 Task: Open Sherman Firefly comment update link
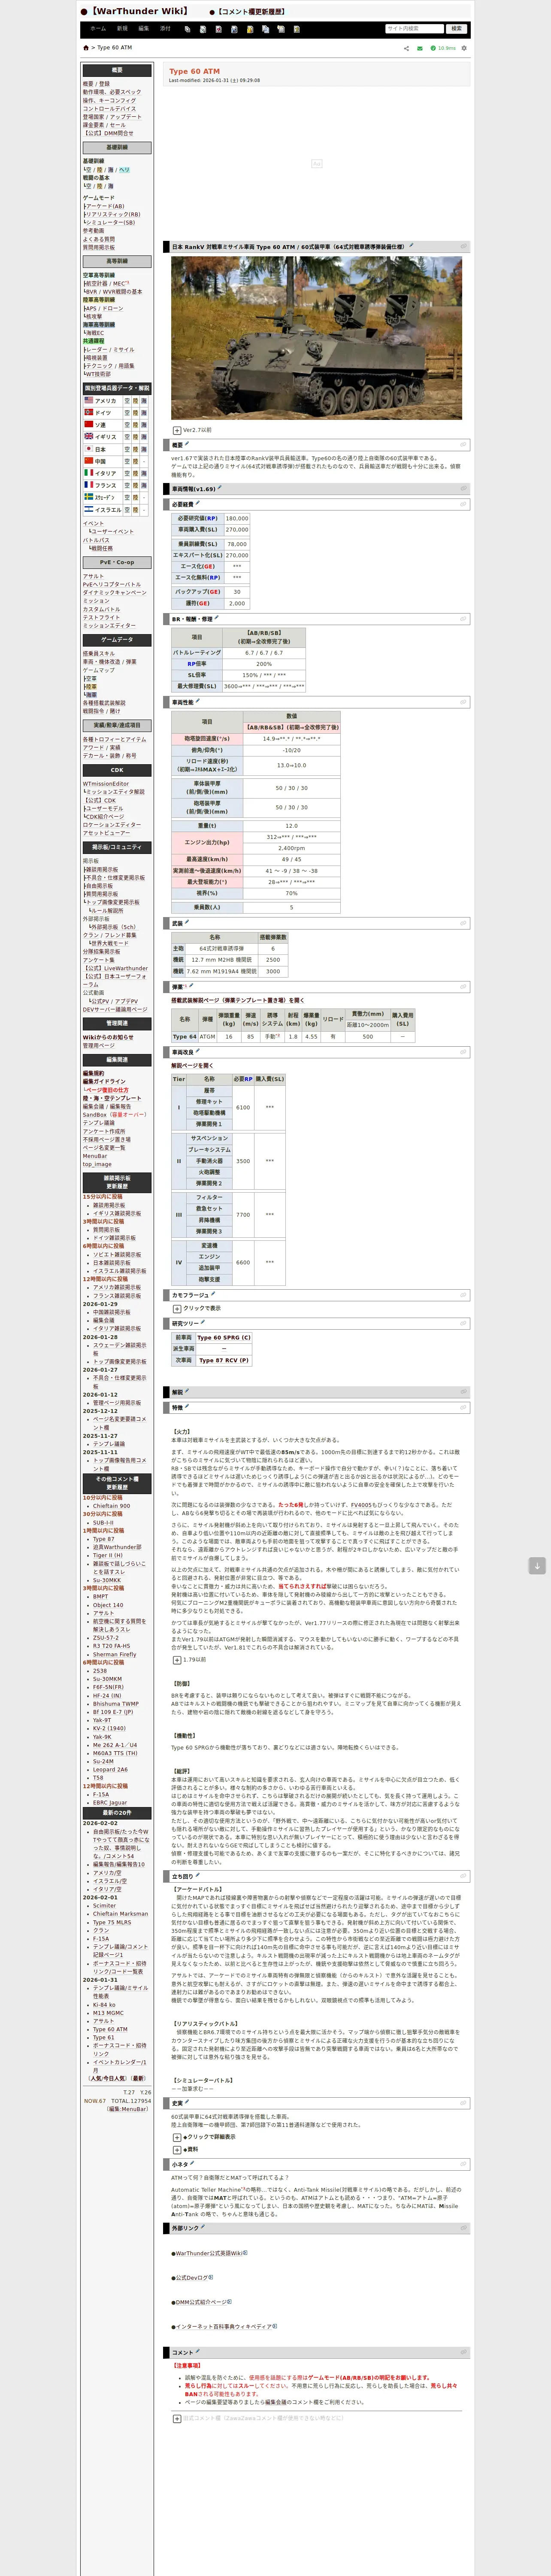pyautogui.click(x=114, y=1654)
